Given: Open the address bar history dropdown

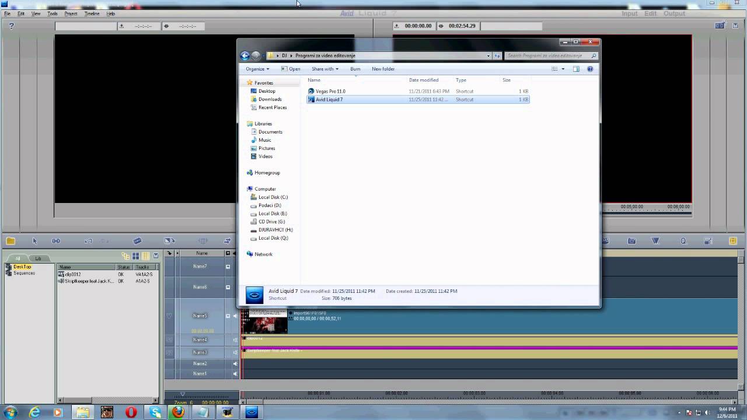Looking at the screenshot, I should click(488, 56).
